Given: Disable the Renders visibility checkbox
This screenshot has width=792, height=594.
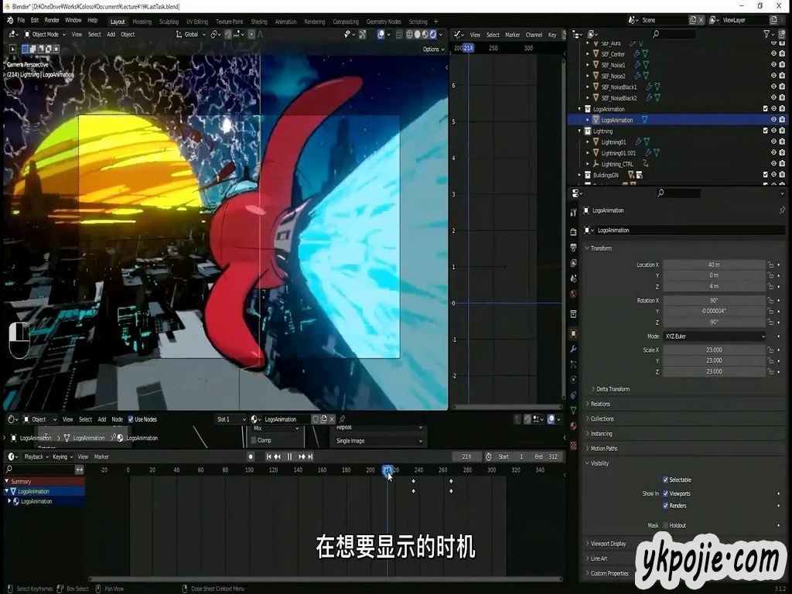Looking at the screenshot, I should (x=665, y=506).
